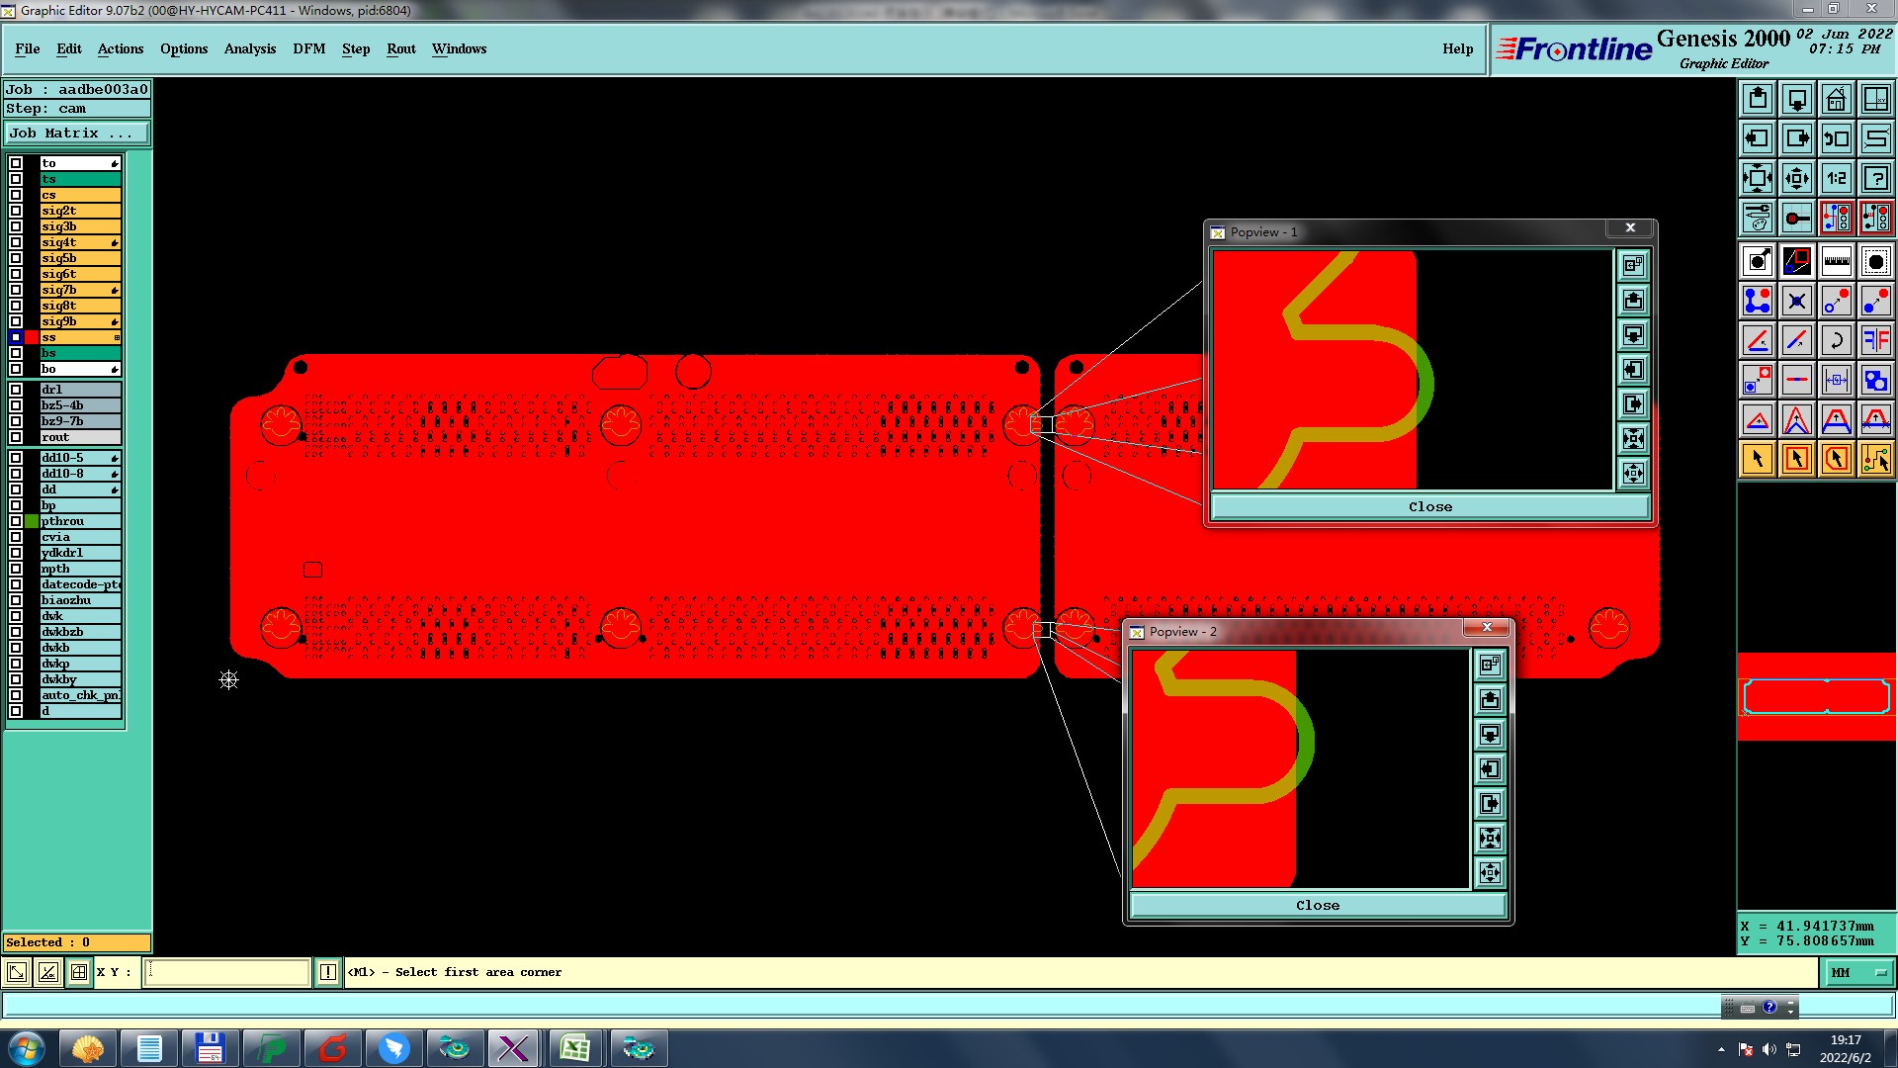Image resolution: width=1898 pixels, height=1068 pixels.
Task: Select the mirror feature FF tool
Action: pyautogui.click(x=1875, y=340)
